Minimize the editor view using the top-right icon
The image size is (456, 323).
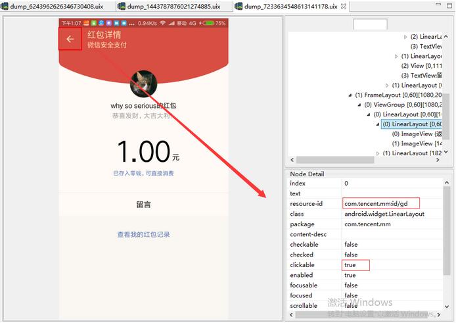438,5
